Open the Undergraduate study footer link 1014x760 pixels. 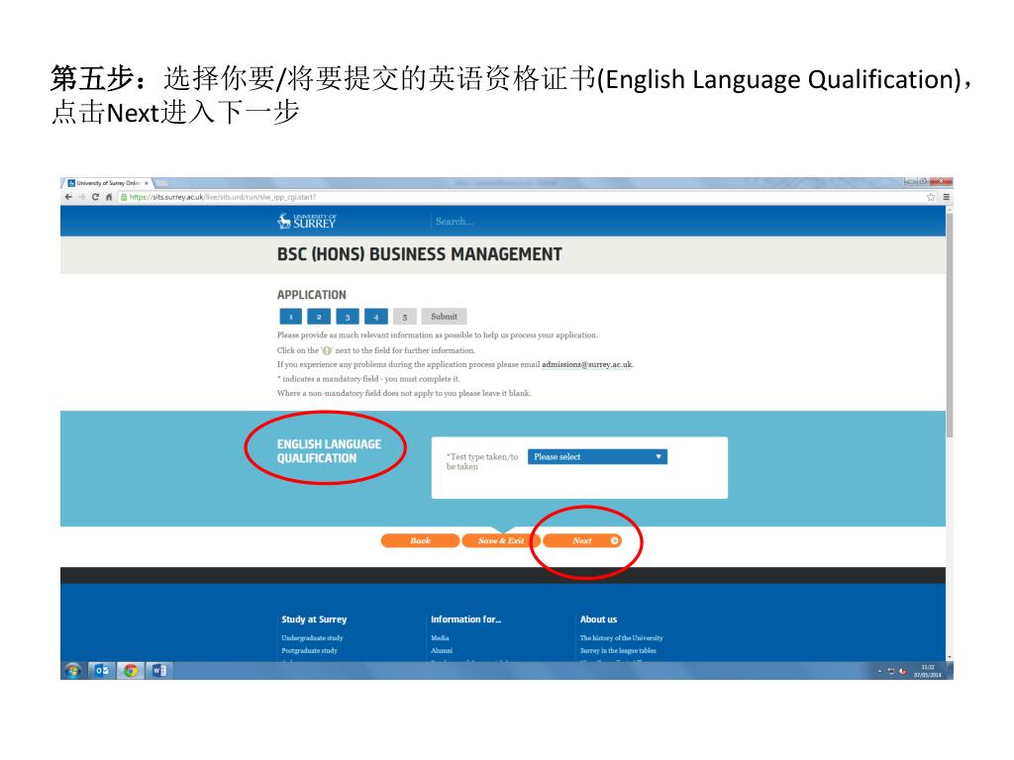coord(312,638)
